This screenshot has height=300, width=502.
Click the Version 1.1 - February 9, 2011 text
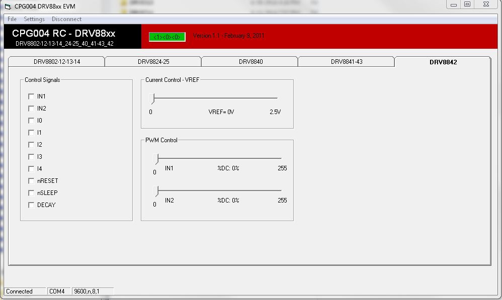(228, 36)
